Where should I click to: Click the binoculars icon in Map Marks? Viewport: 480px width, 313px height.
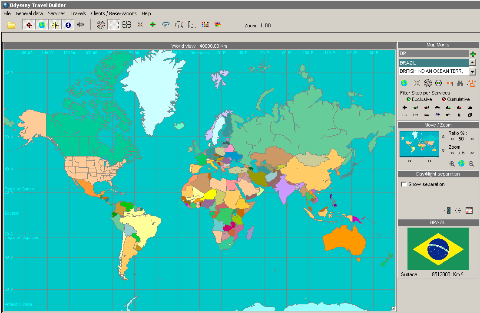tap(460, 83)
